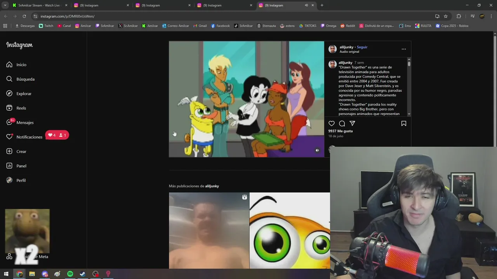
Task: Open the Apps grid in the bookmarks bar
Action: 5,26
